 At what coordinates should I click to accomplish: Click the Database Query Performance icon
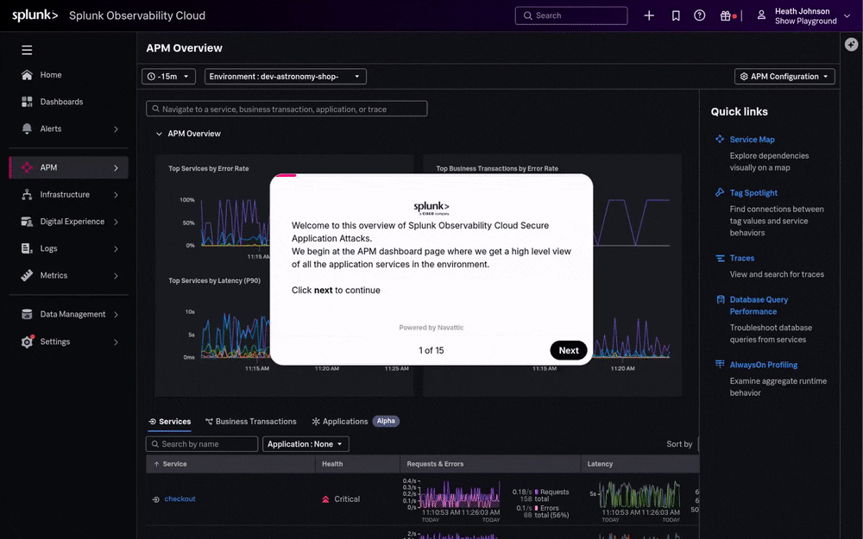coord(720,300)
